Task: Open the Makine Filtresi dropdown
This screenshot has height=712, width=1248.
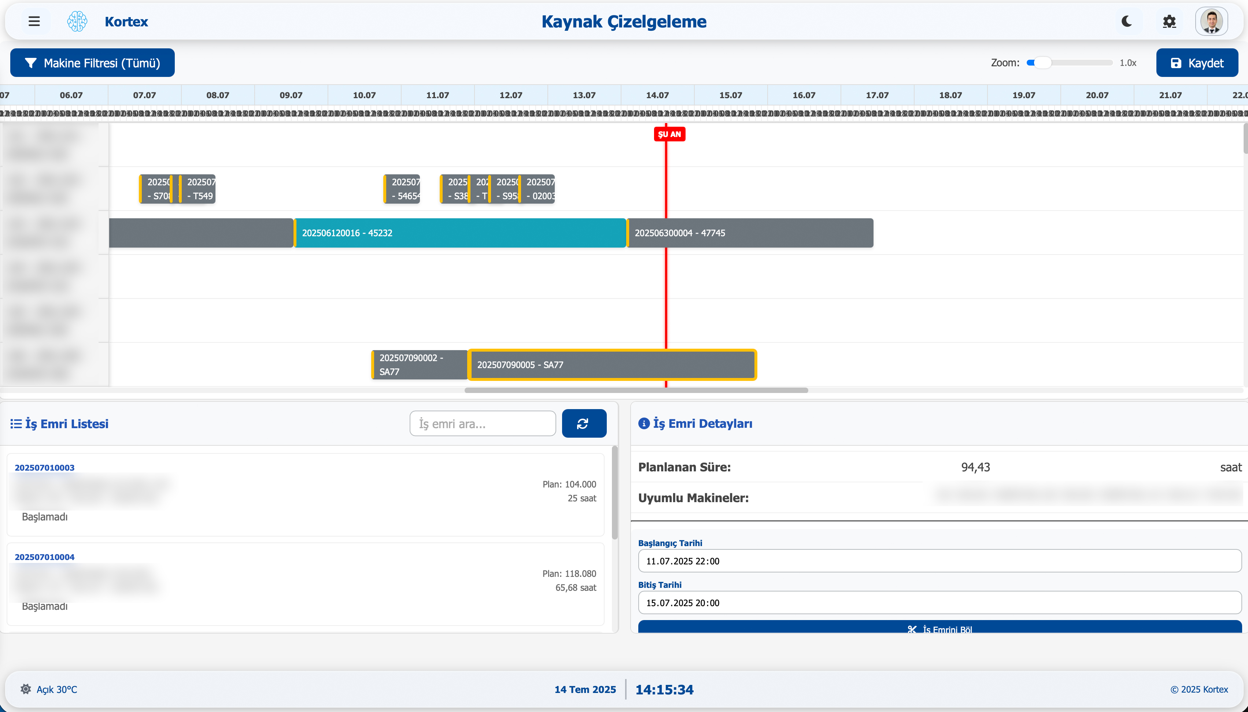Action: (x=92, y=63)
